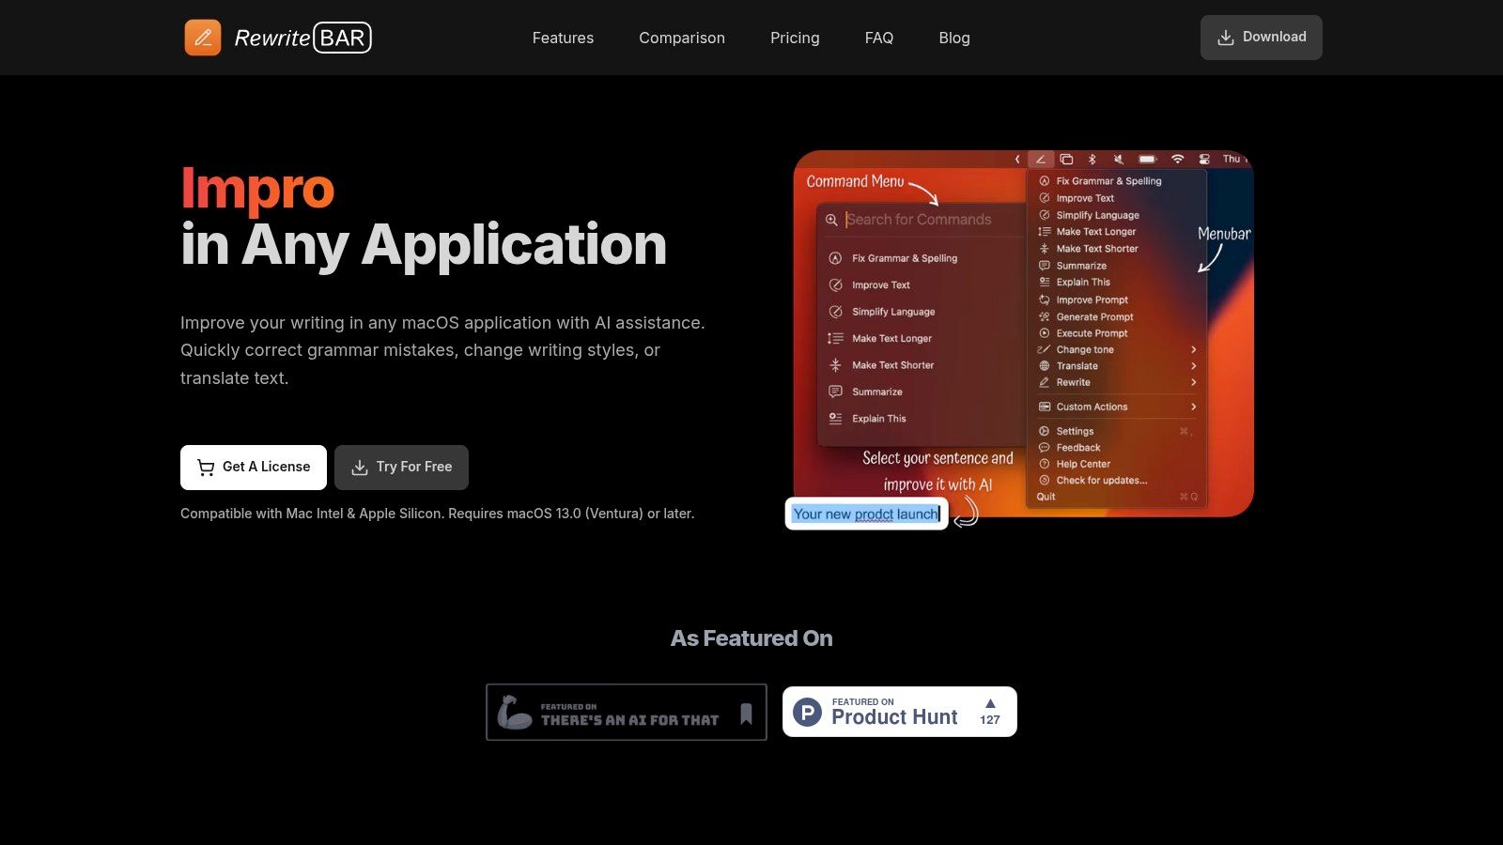
Task: Click the magnifier icon in command search
Action: click(x=831, y=220)
